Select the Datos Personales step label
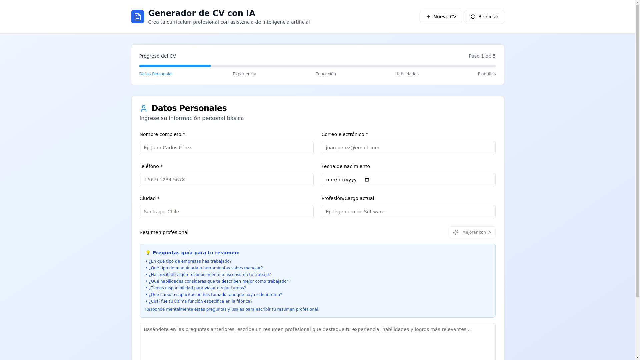The width and height of the screenshot is (640, 360). (156, 74)
